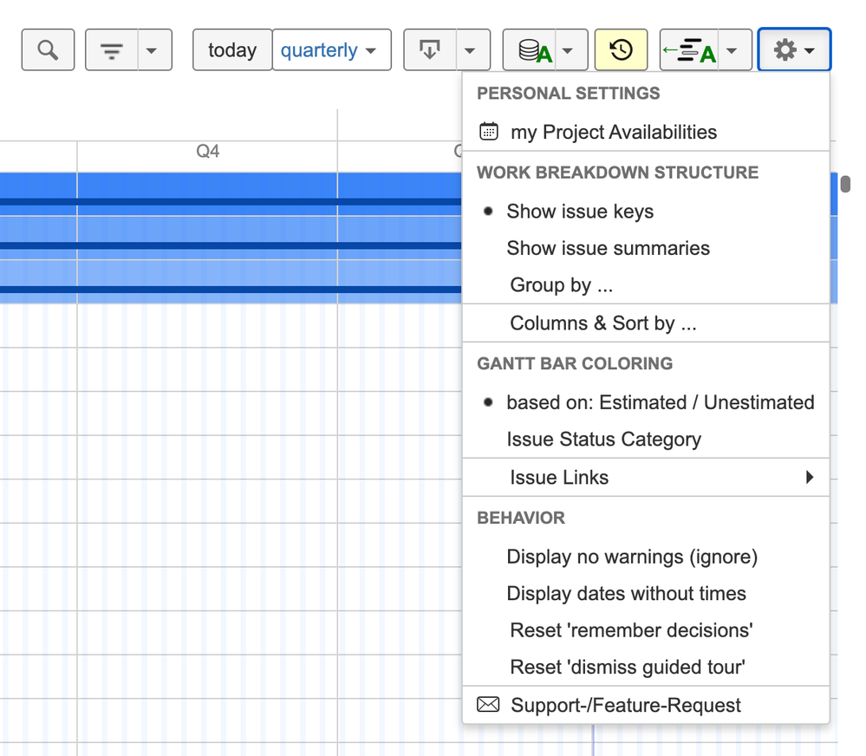
Task: Click the yellow history clock button
Action: pyautogui.click(x=621, y=49)
